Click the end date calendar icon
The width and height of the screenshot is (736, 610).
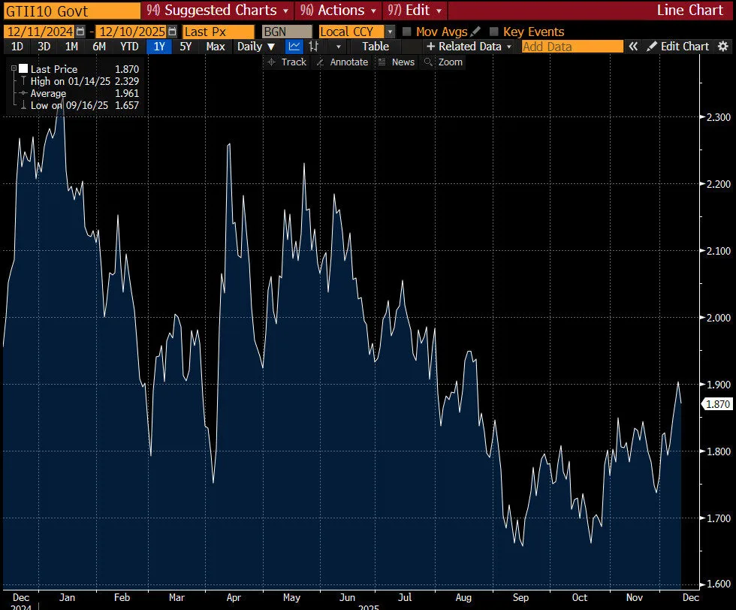click(x=173, y=32)
